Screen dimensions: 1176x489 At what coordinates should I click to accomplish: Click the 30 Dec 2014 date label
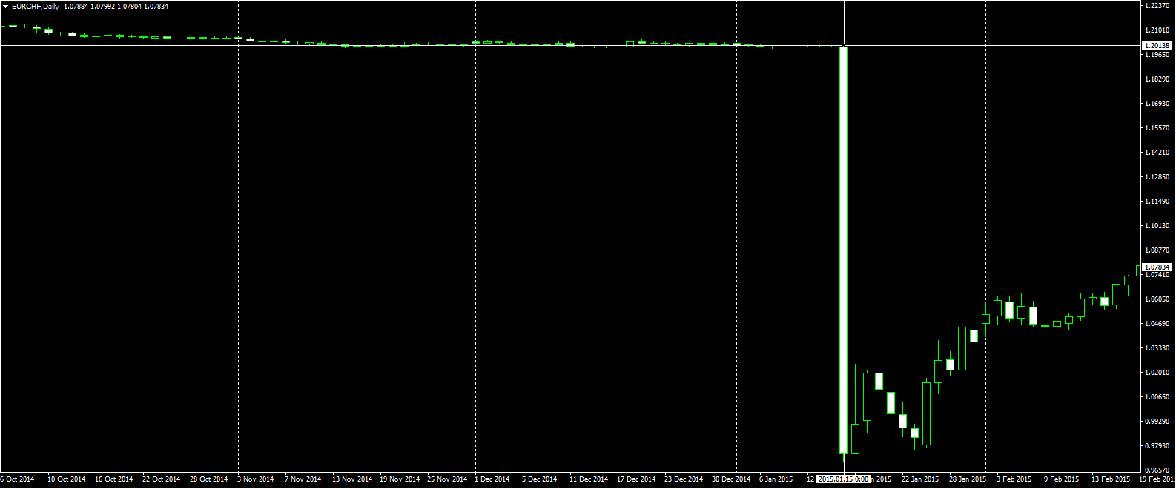[730, 479]
